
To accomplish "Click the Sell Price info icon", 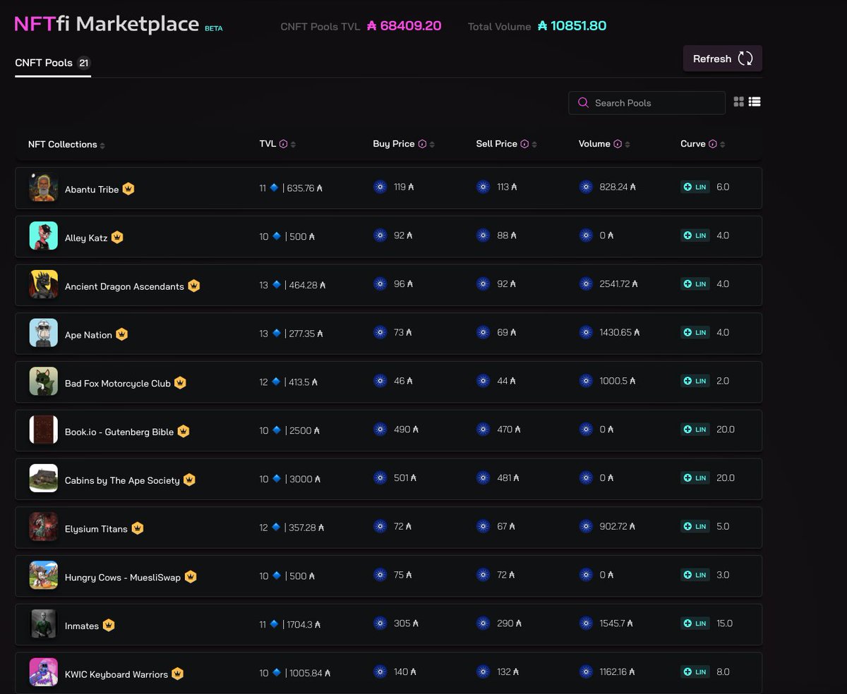I will (524, 144).
